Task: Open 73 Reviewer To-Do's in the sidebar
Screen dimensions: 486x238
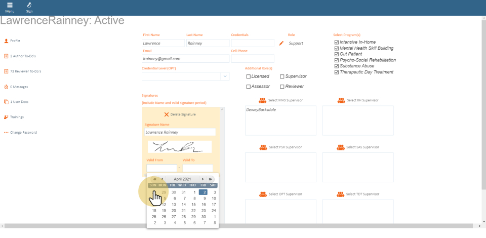Action: pyautogui.click(x=26, y=71)
